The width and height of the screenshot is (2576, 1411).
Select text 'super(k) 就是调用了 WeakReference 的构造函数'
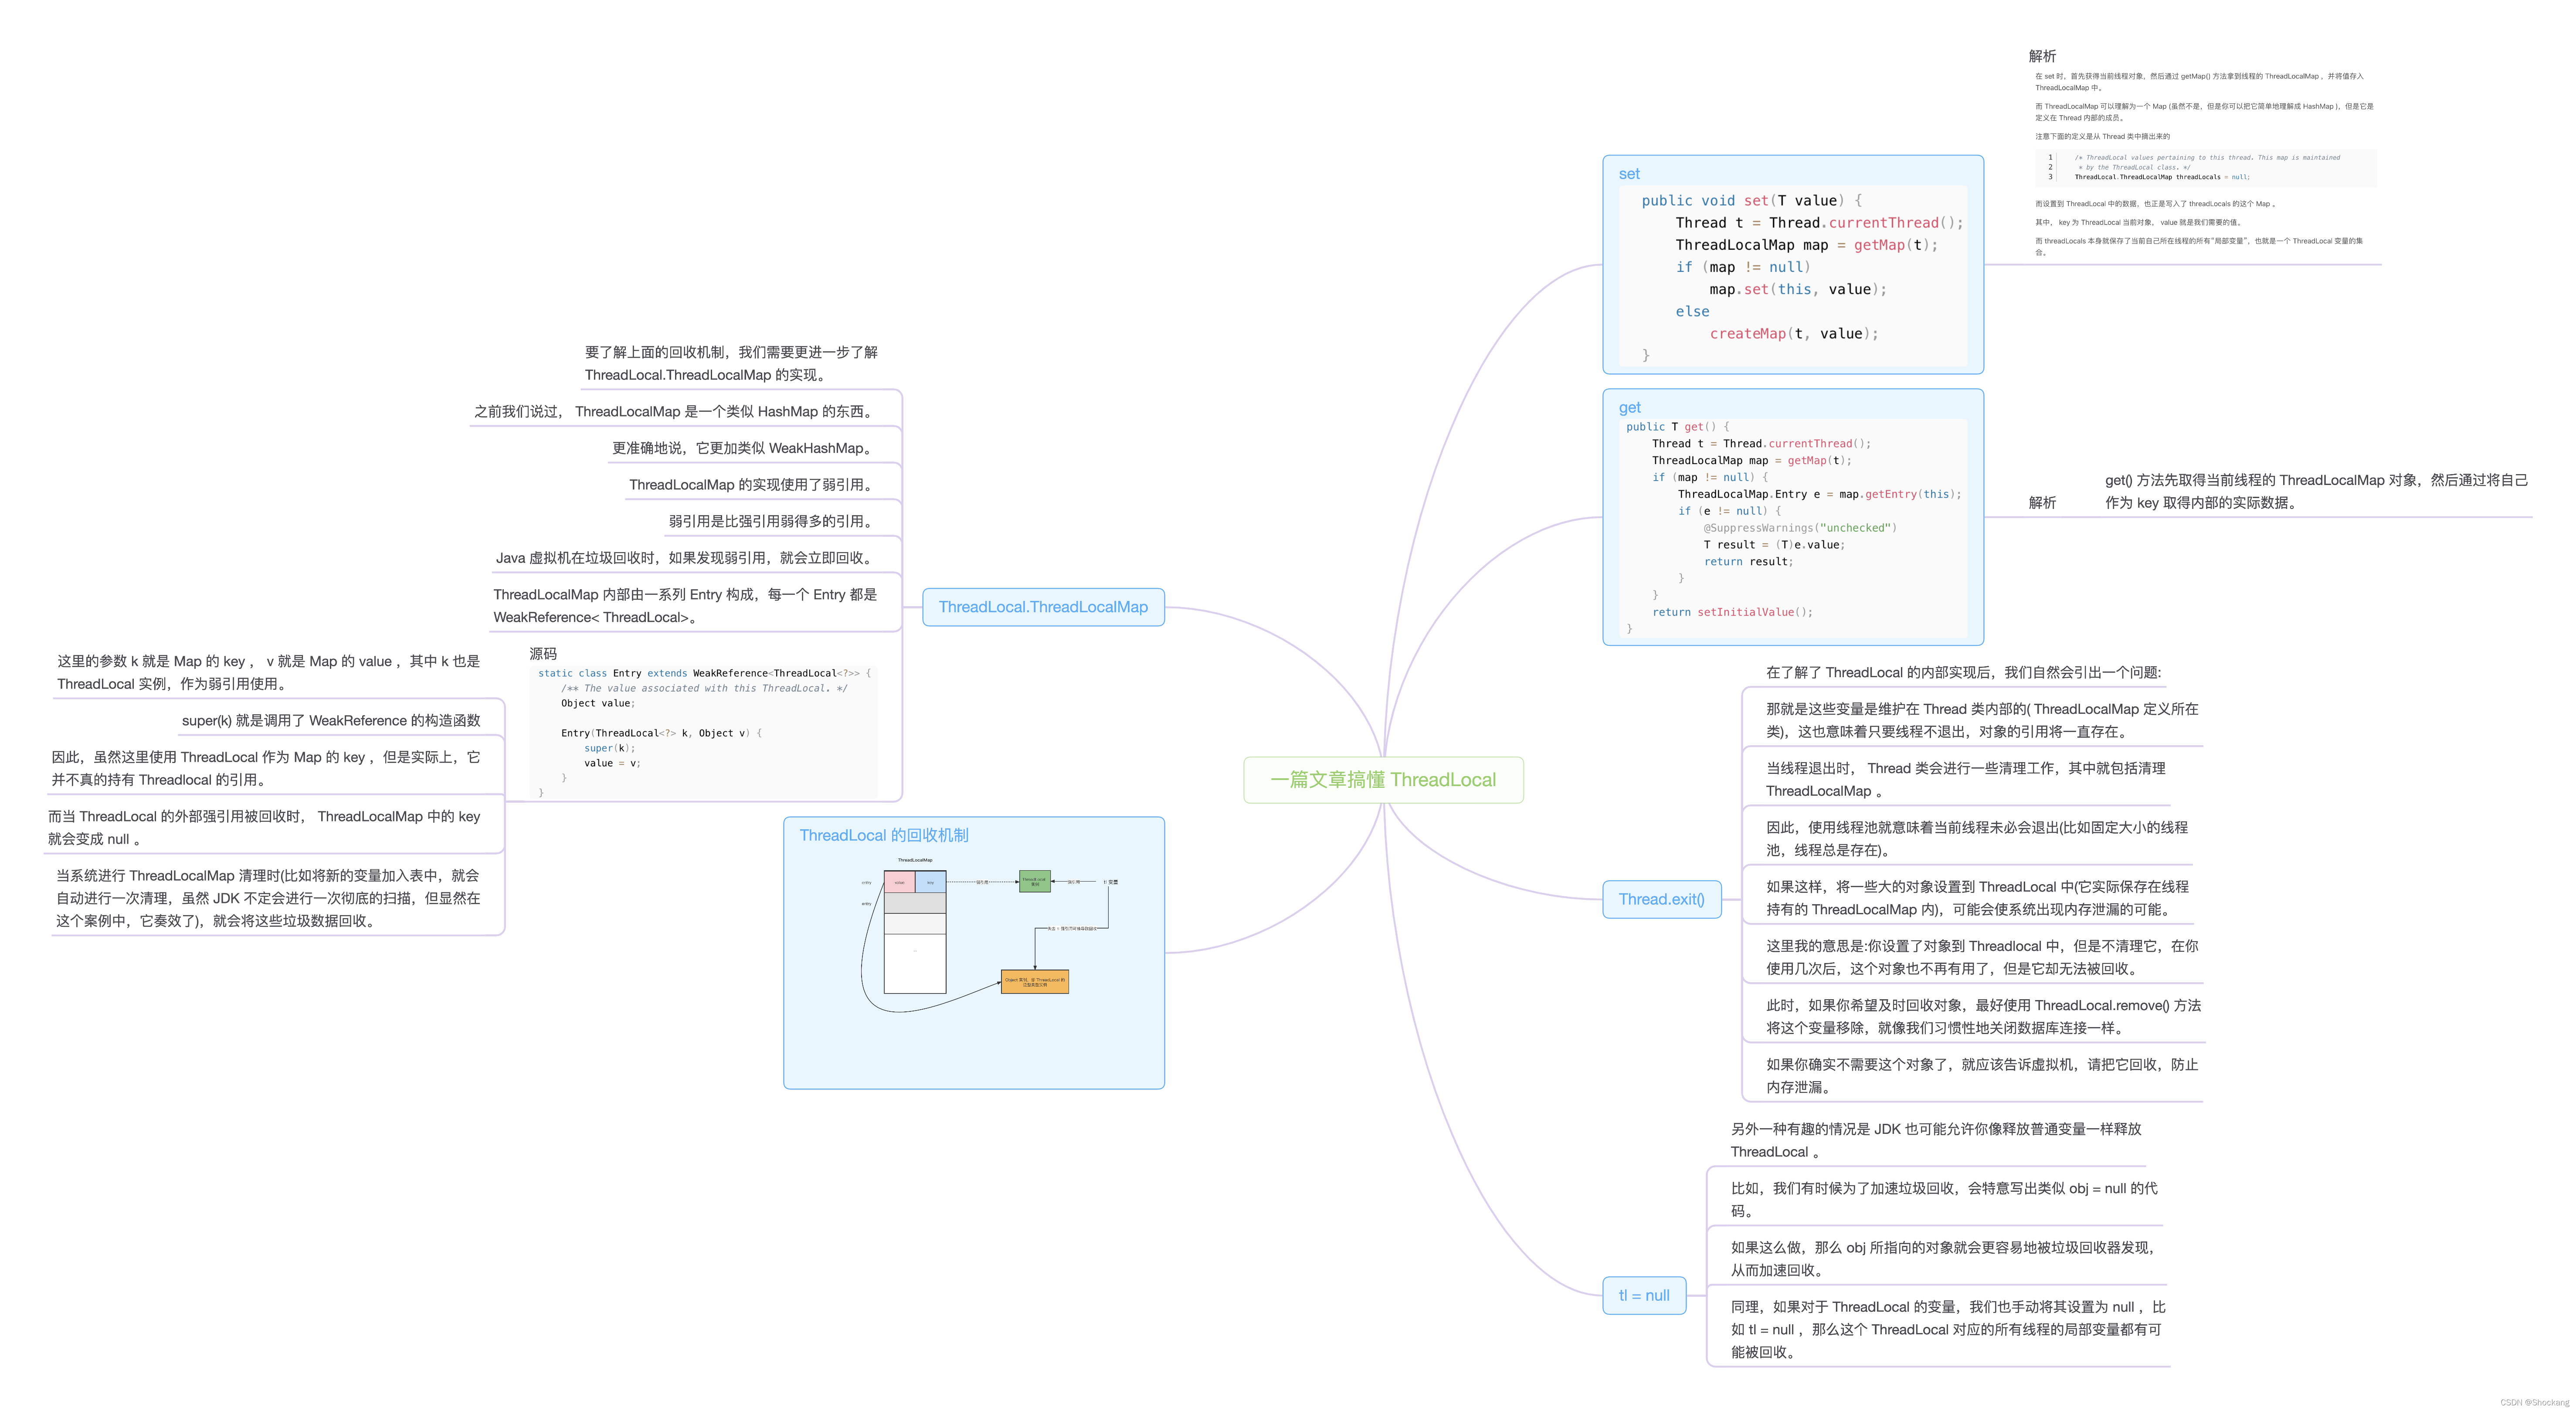(331, 720)
